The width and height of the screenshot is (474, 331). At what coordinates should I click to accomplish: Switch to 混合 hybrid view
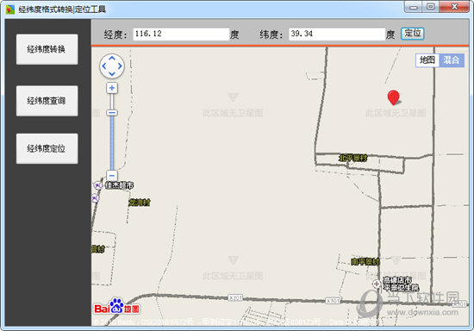[x=452, y=59]
